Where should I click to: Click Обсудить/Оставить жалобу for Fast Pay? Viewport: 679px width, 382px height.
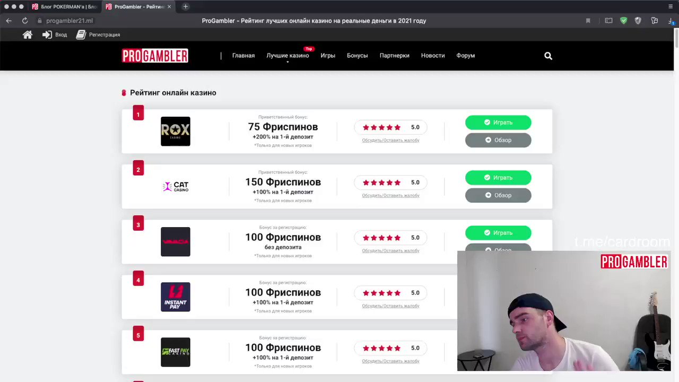[x=391, y=361]
